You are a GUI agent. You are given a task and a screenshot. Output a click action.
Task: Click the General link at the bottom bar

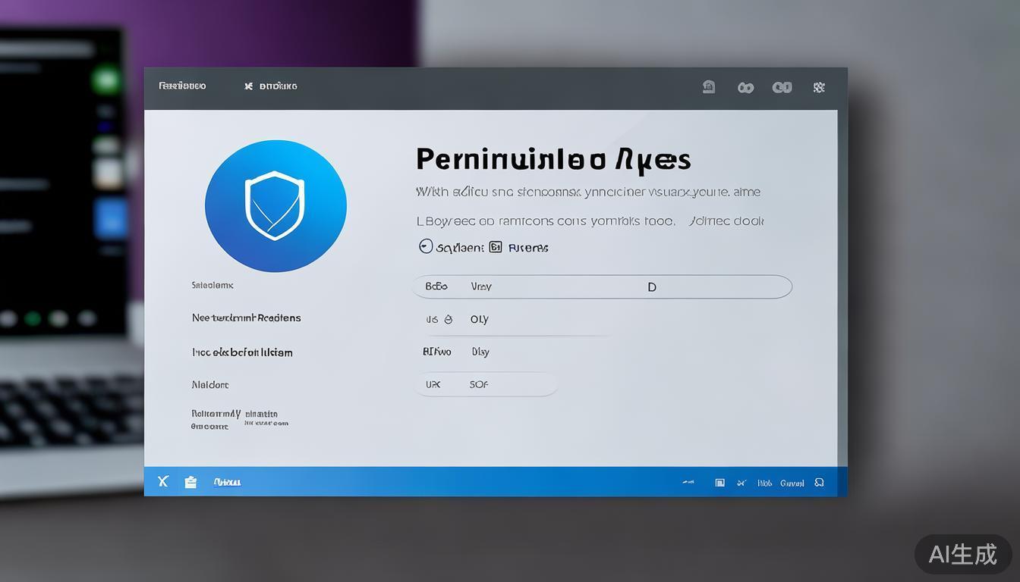pos(792,482)
